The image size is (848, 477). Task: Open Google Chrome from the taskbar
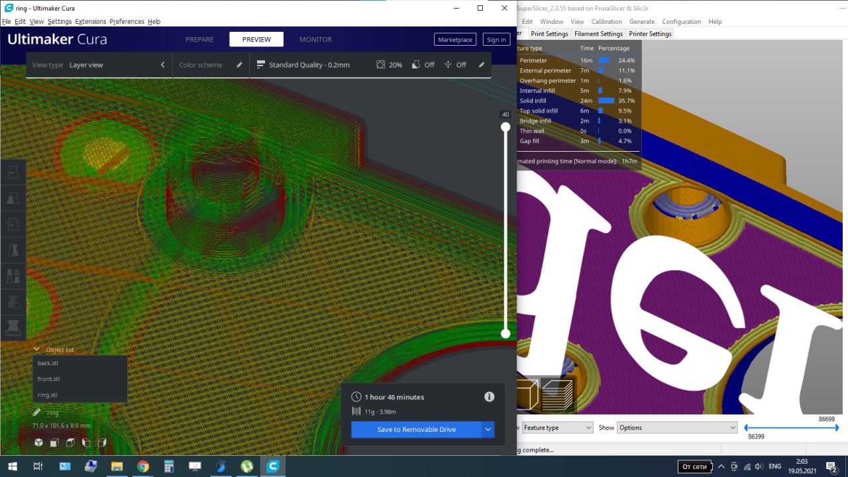(142, 466)
